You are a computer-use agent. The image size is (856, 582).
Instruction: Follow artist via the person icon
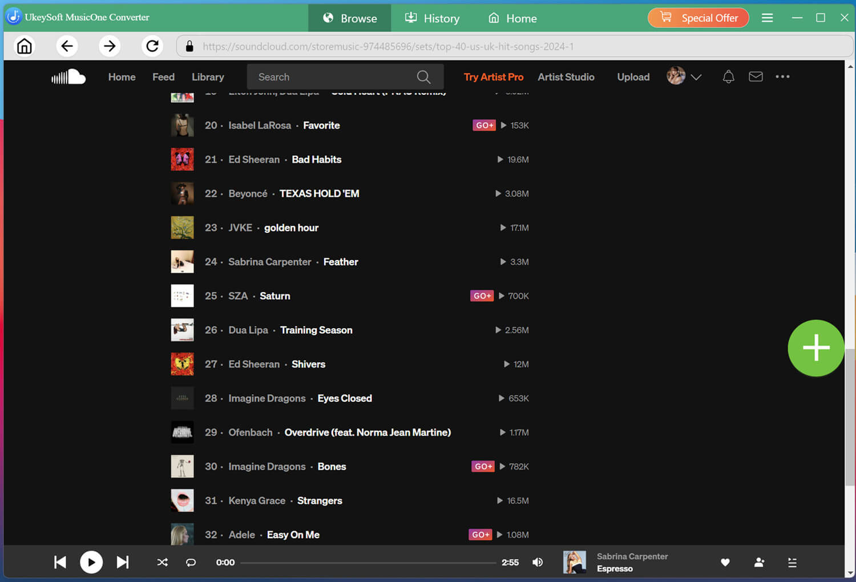pyautogui.click(x=759, y=562)
